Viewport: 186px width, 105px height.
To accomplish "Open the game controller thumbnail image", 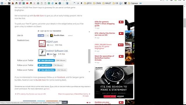I will [x=130, y=25].
